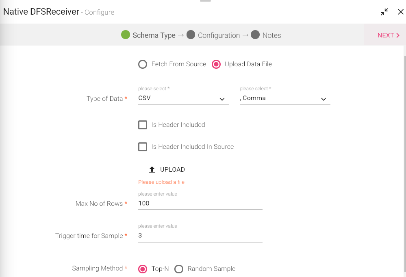Click the green Schema Type step circle

tap(126, 35)
